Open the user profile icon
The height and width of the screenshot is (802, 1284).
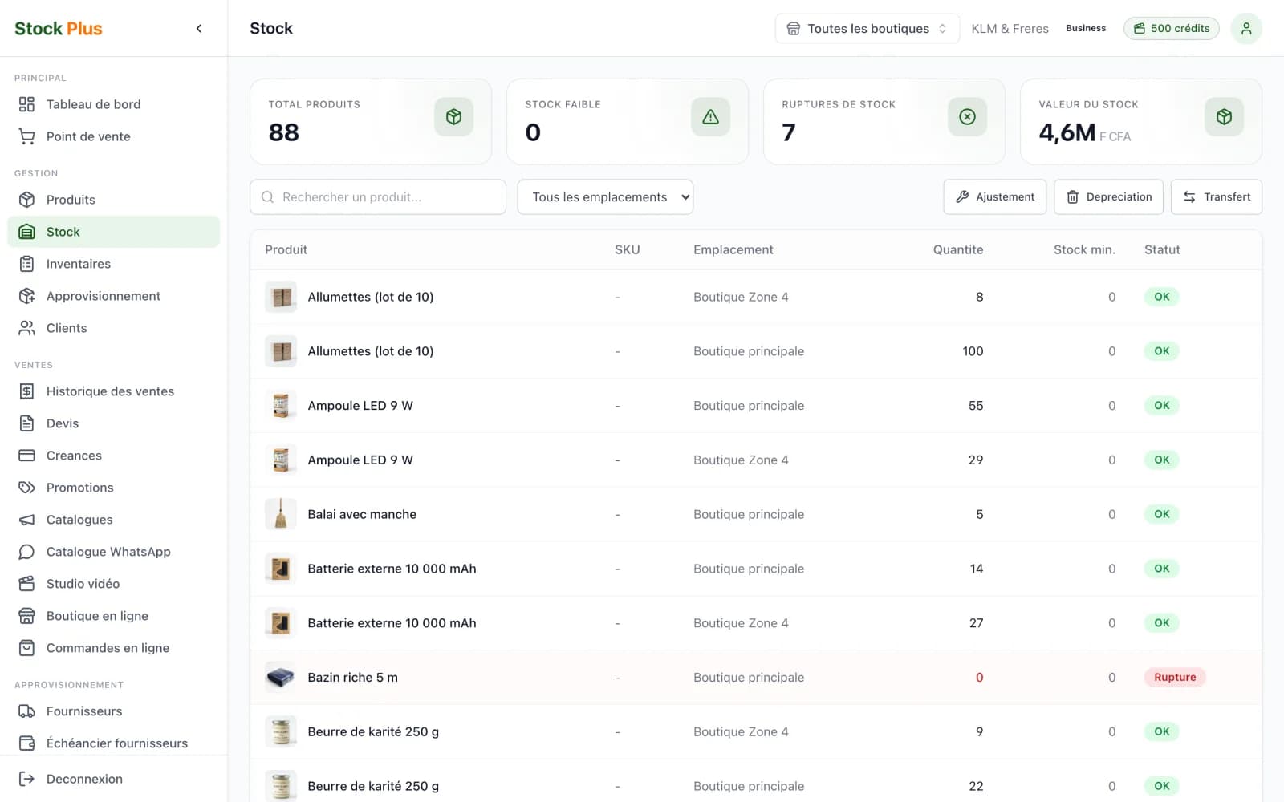pos(1246,29)
